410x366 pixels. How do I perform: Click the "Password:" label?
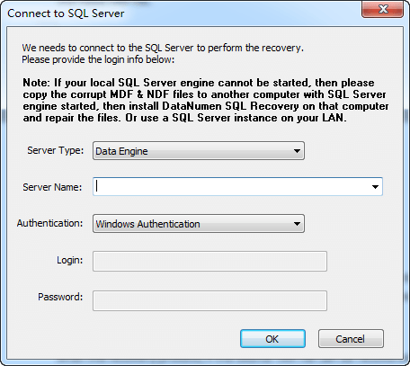[60, 297]
